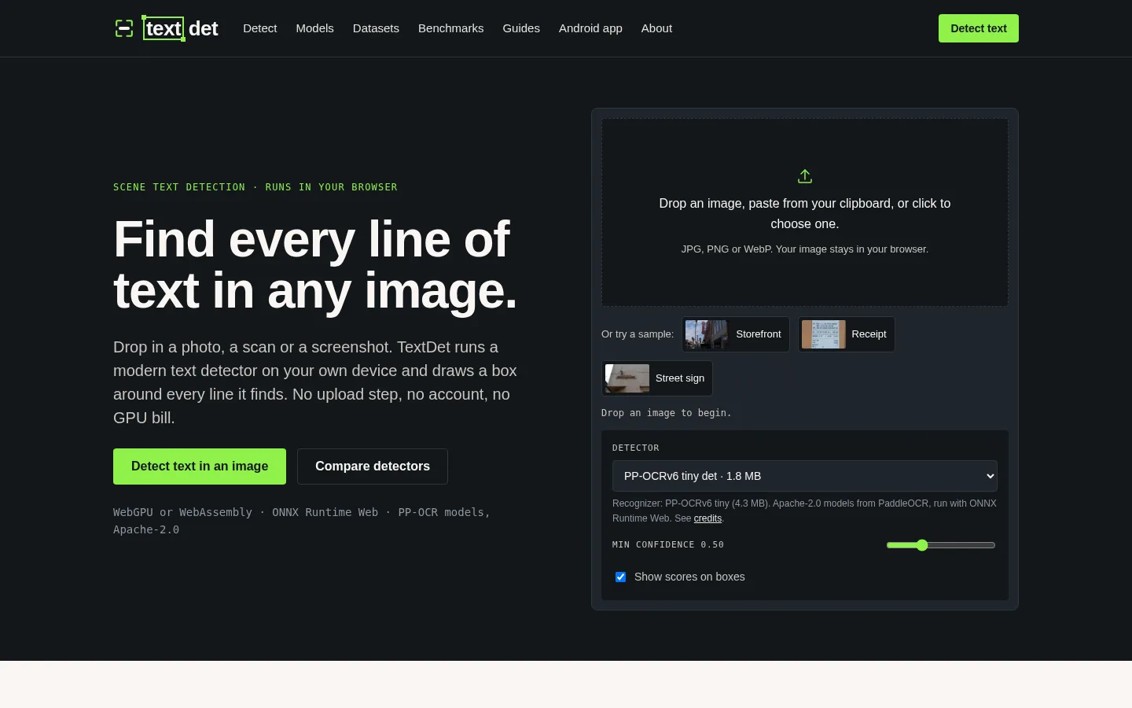Click the image drop zone to choose a file
The width and height of the screenshot is (1132, 708).
[805, 212]
